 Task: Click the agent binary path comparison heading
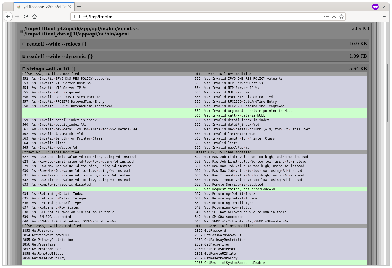pyautogui.click(x=82, y=31)
